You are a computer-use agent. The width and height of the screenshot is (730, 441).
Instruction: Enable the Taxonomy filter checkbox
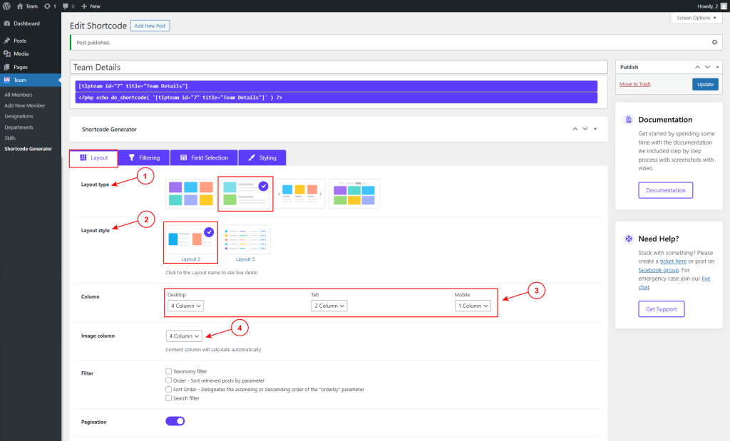[168, 371]
